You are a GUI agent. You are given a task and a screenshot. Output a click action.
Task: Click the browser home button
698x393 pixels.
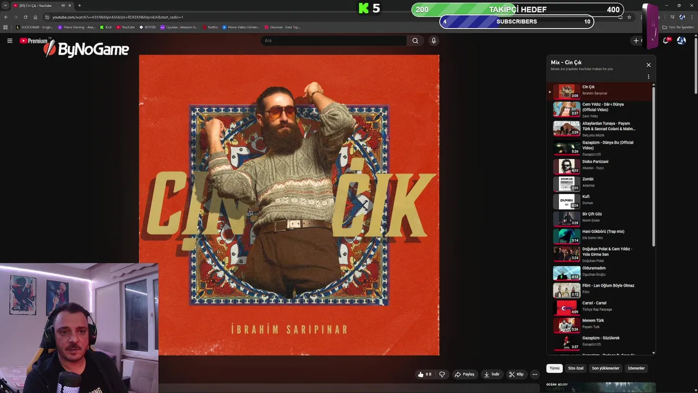[x=35, y=17]
